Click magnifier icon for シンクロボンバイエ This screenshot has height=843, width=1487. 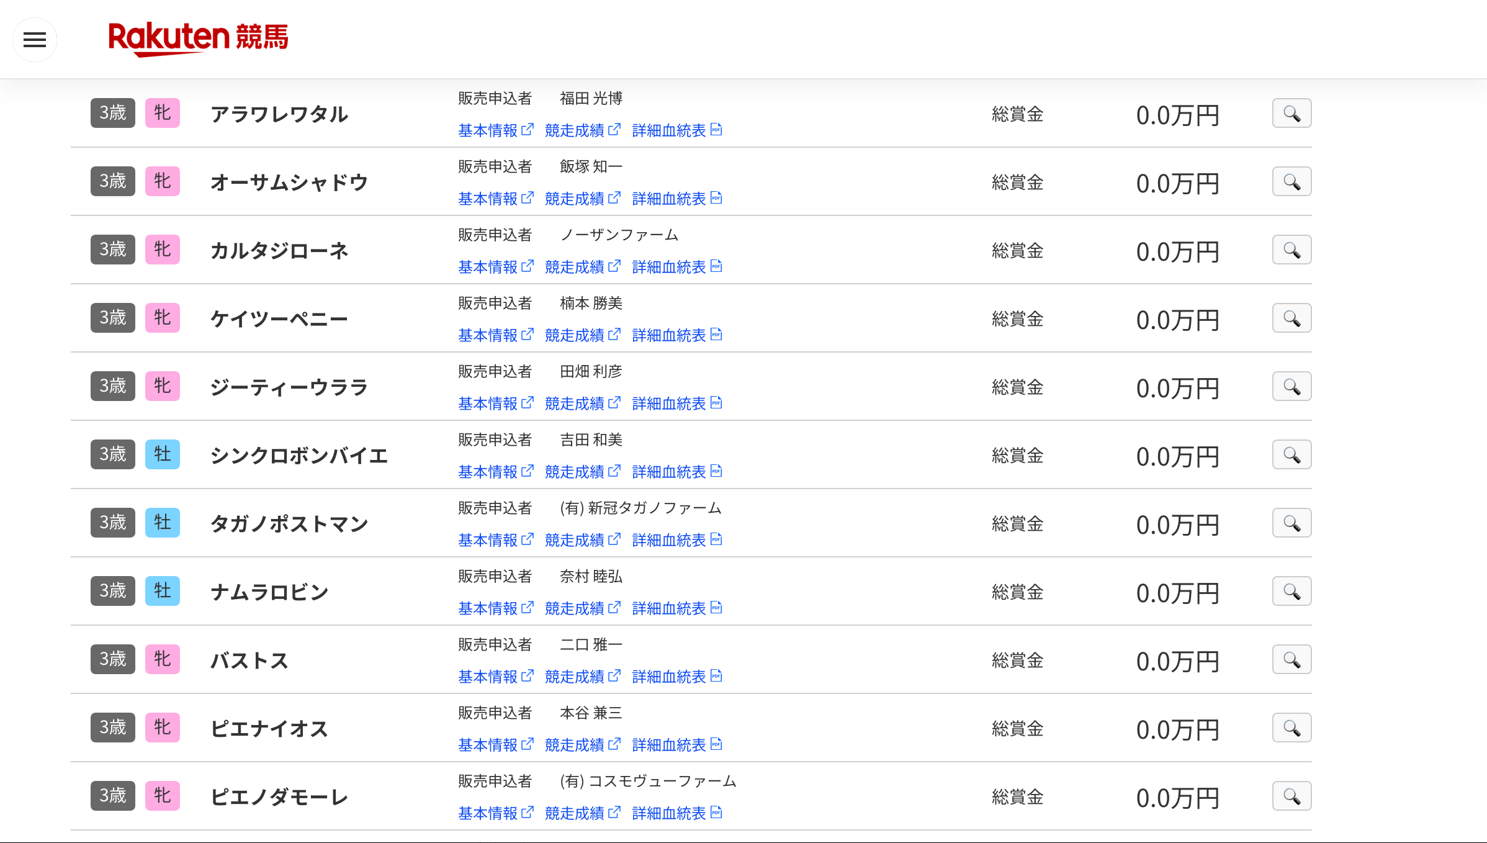1292,455
